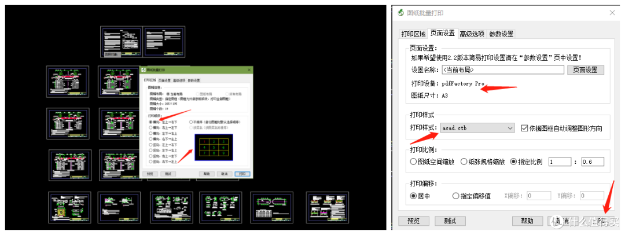
Task: Click bottom-row leftmost drawing sheet in CAD view
Action: [70, 207]
